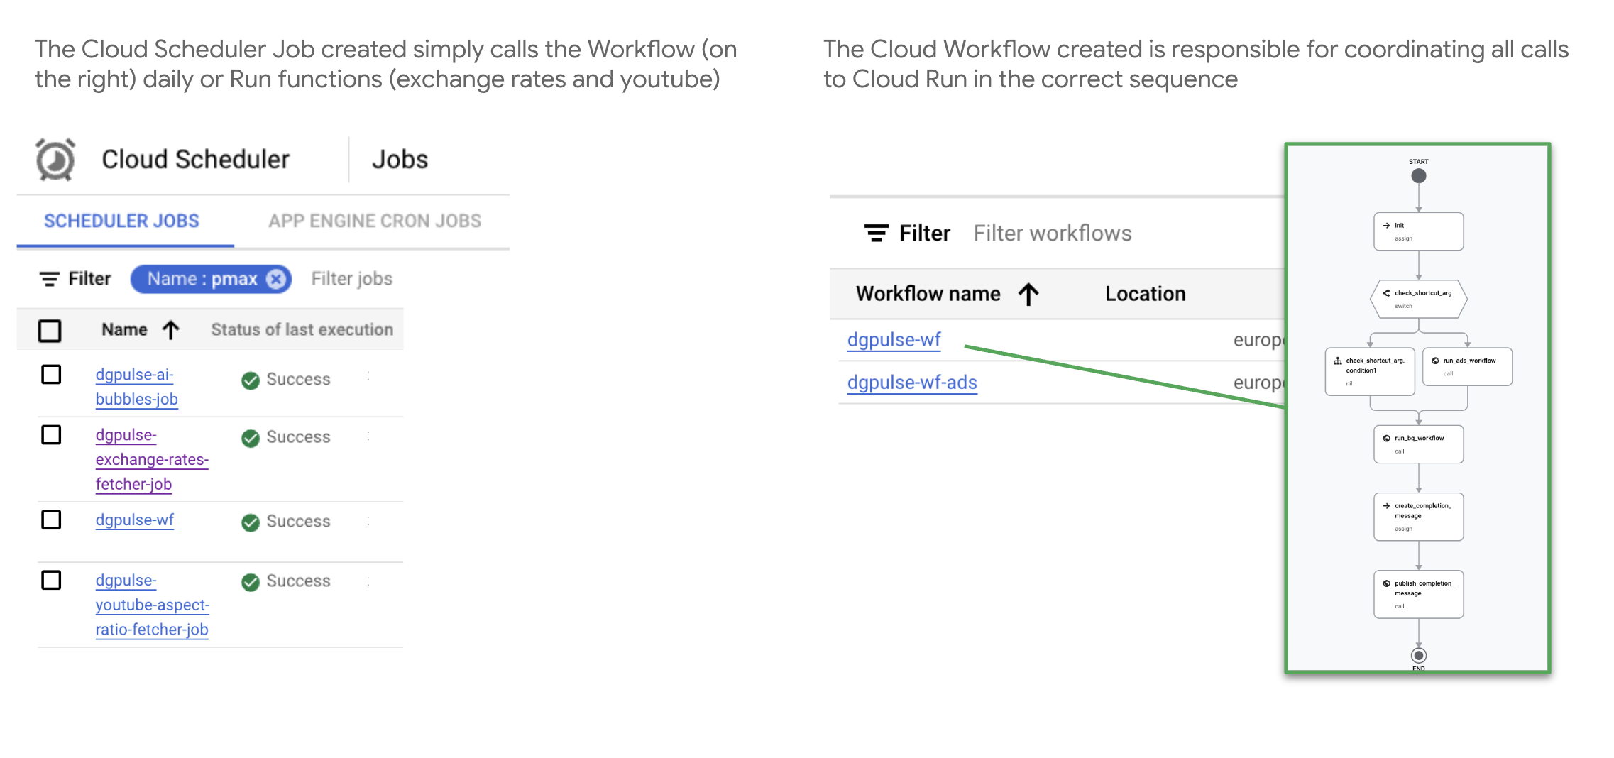The image size is (1614, 758).
Task: Open dgpulse-exchange-rates-fetcher-job link
Action: coord(151,459)
